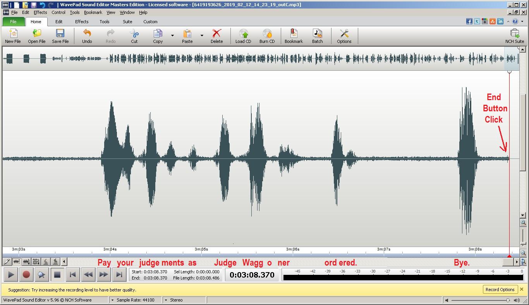Undo the last edit from the toolbar
The height and width of the screenshot is (305, 529).
click(x=87, y=36)
